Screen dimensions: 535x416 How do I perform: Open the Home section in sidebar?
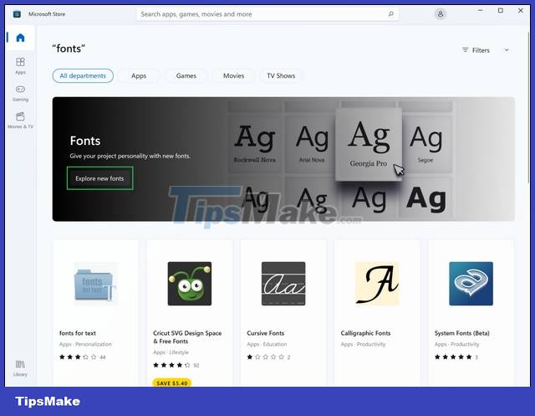pos(20,38)
